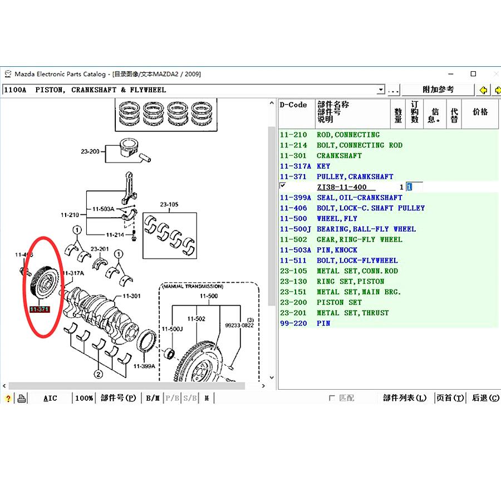Click diagram down scroll arrow

(x=272, y=377)
